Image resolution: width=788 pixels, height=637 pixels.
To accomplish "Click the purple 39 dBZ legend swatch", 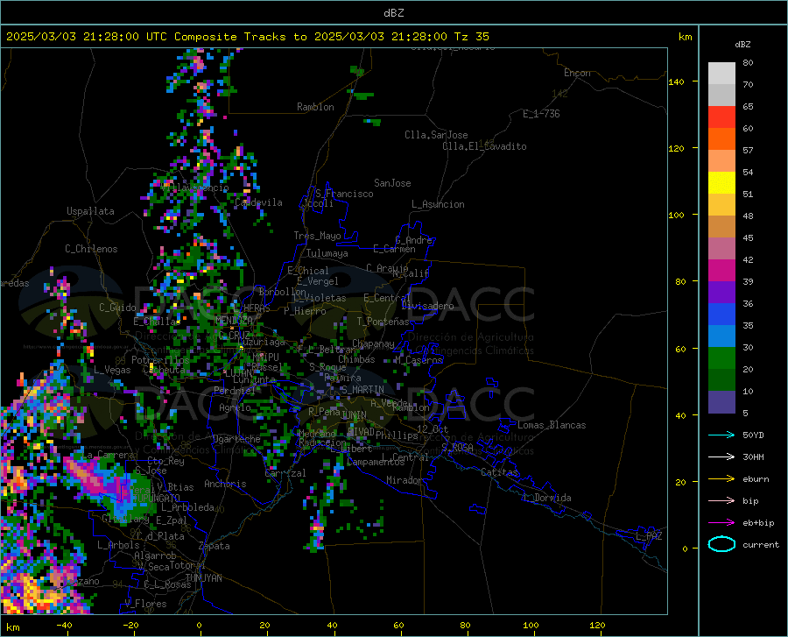I will (x=721, y=293).
